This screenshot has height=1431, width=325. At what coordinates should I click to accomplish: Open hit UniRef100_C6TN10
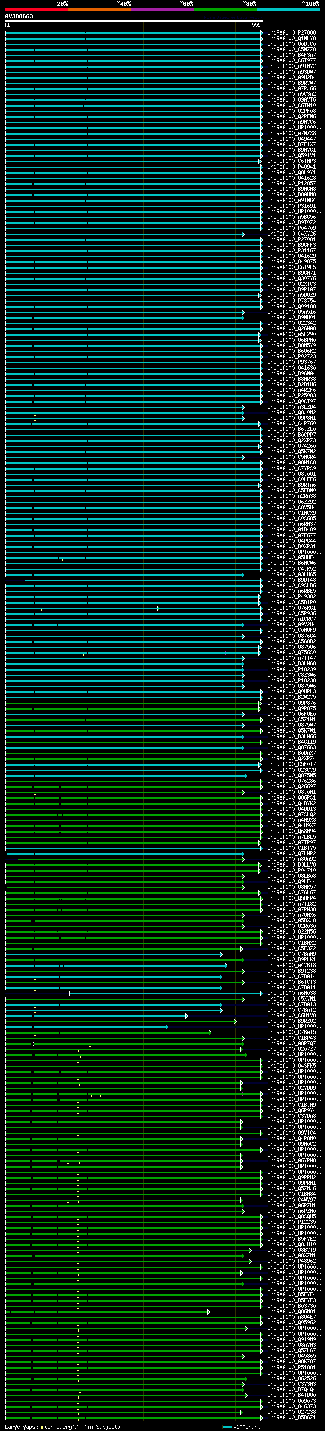pos(291,106)
